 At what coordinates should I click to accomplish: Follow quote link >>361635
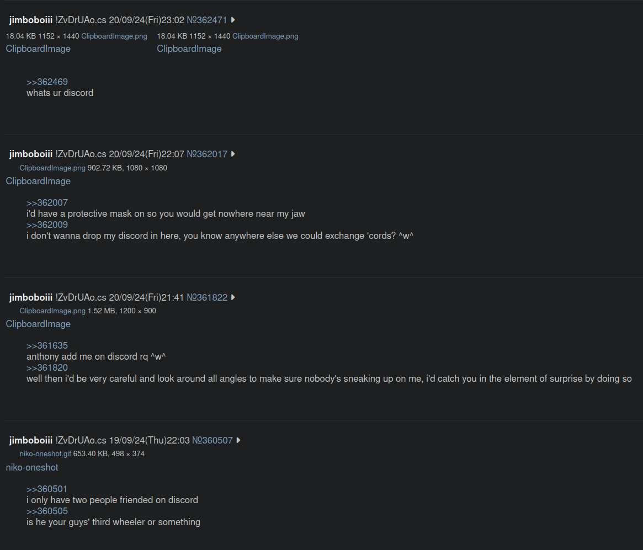tap(47, 345)
